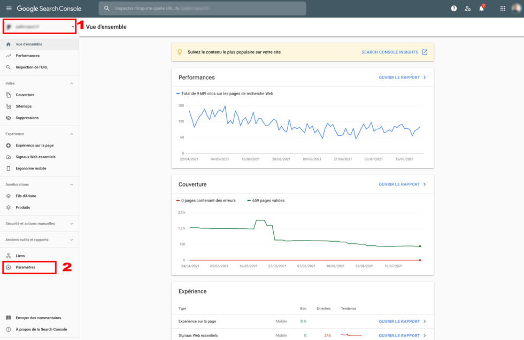Click the users and settings icon in header
The width and height of the screenshot is (524, 340).
[x=468, y=9]
